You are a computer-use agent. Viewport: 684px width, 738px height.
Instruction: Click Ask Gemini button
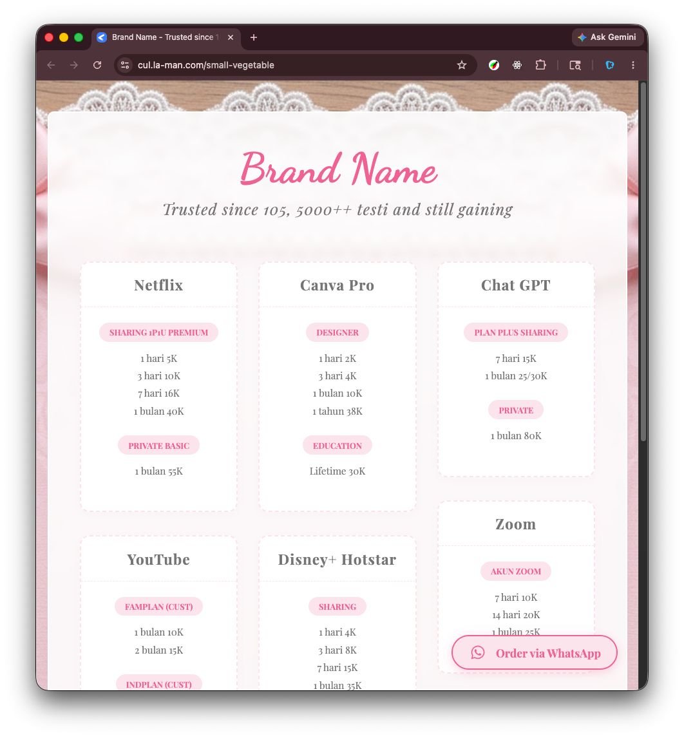(607, 37)
